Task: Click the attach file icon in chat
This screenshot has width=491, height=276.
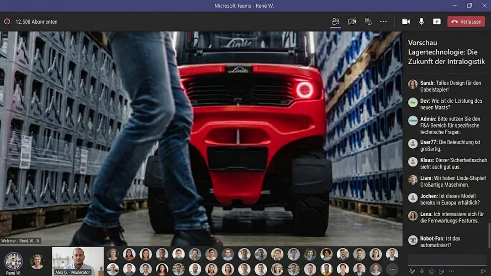Action: tap(422, 271)
